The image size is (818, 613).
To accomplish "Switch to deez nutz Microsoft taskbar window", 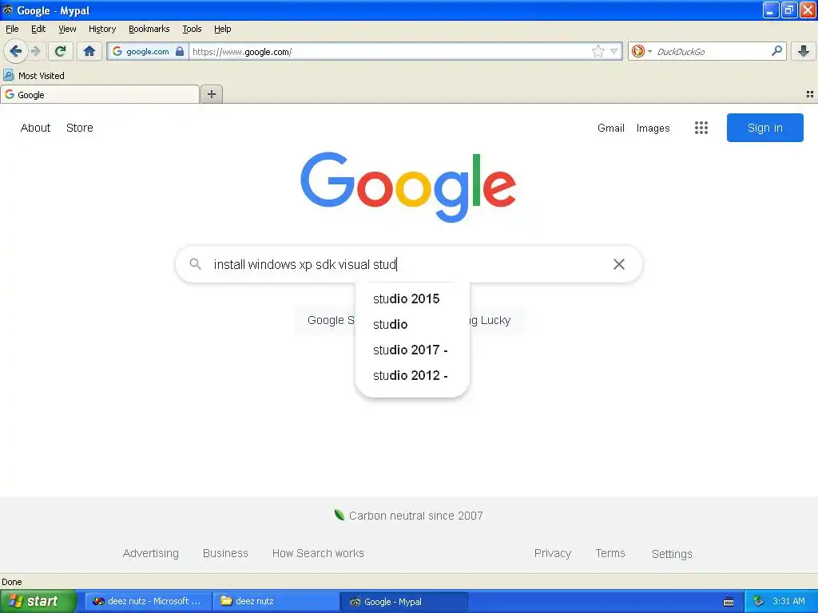I will pos(148,601).
